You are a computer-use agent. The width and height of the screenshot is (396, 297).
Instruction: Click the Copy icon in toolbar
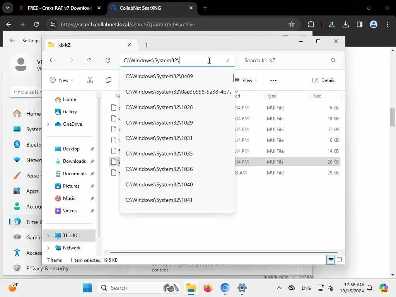click(109, 80)
